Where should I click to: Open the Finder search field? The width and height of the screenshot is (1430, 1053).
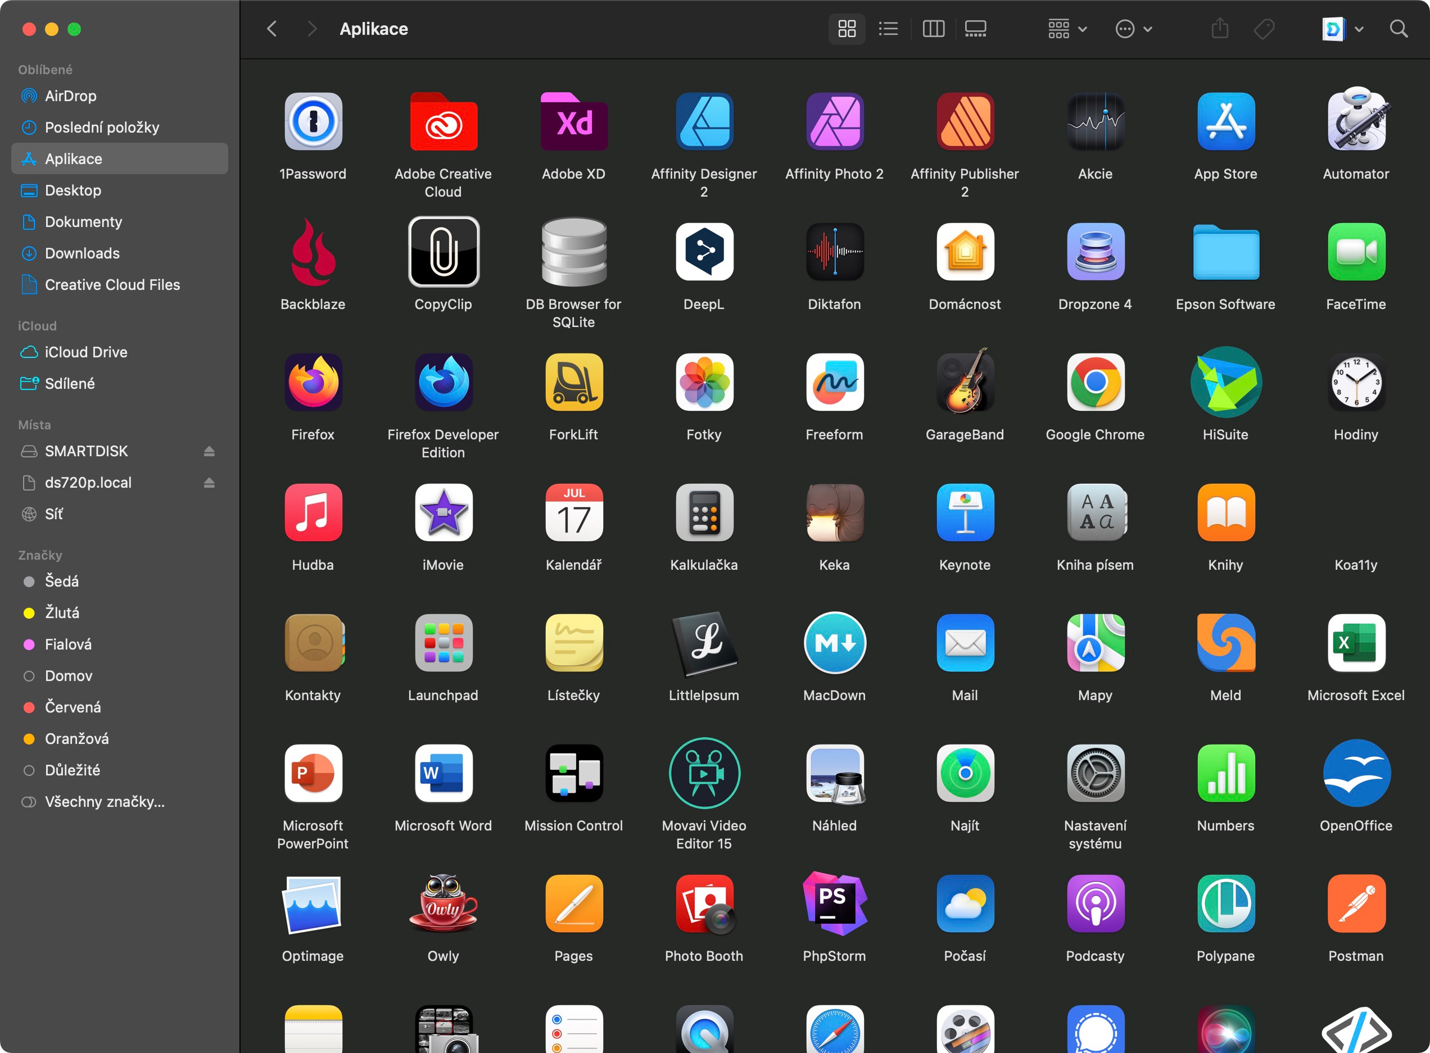click(1399, 29)
